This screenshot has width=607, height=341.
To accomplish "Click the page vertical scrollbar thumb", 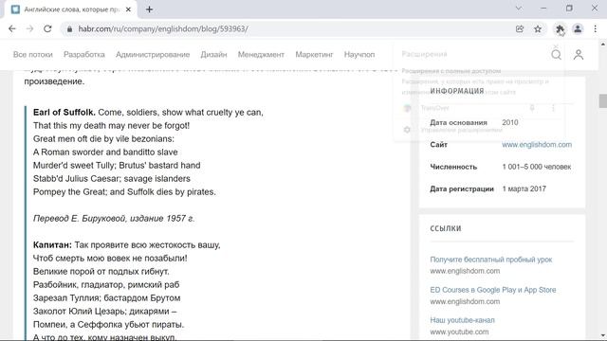I will click(x=603, y=101).
